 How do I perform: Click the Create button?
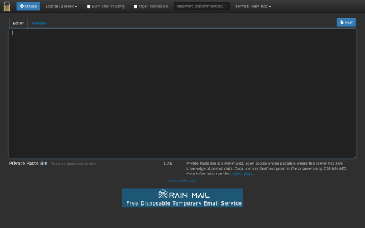[x=28, y=6]
